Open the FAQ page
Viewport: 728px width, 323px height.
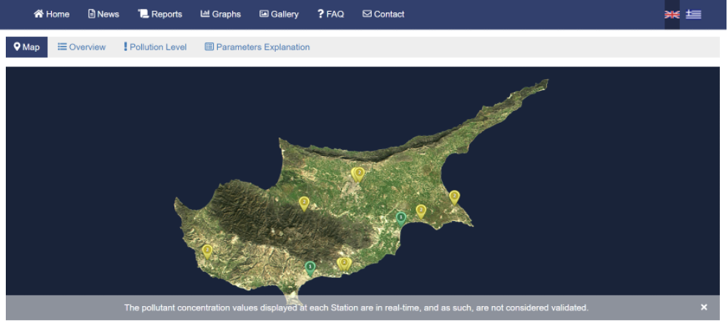pos(330,14)
